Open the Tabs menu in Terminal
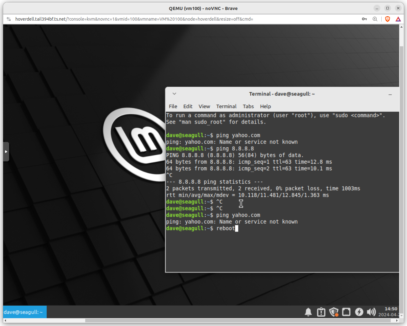This screenshot has width=407, height=326. (x=248, y=106)
